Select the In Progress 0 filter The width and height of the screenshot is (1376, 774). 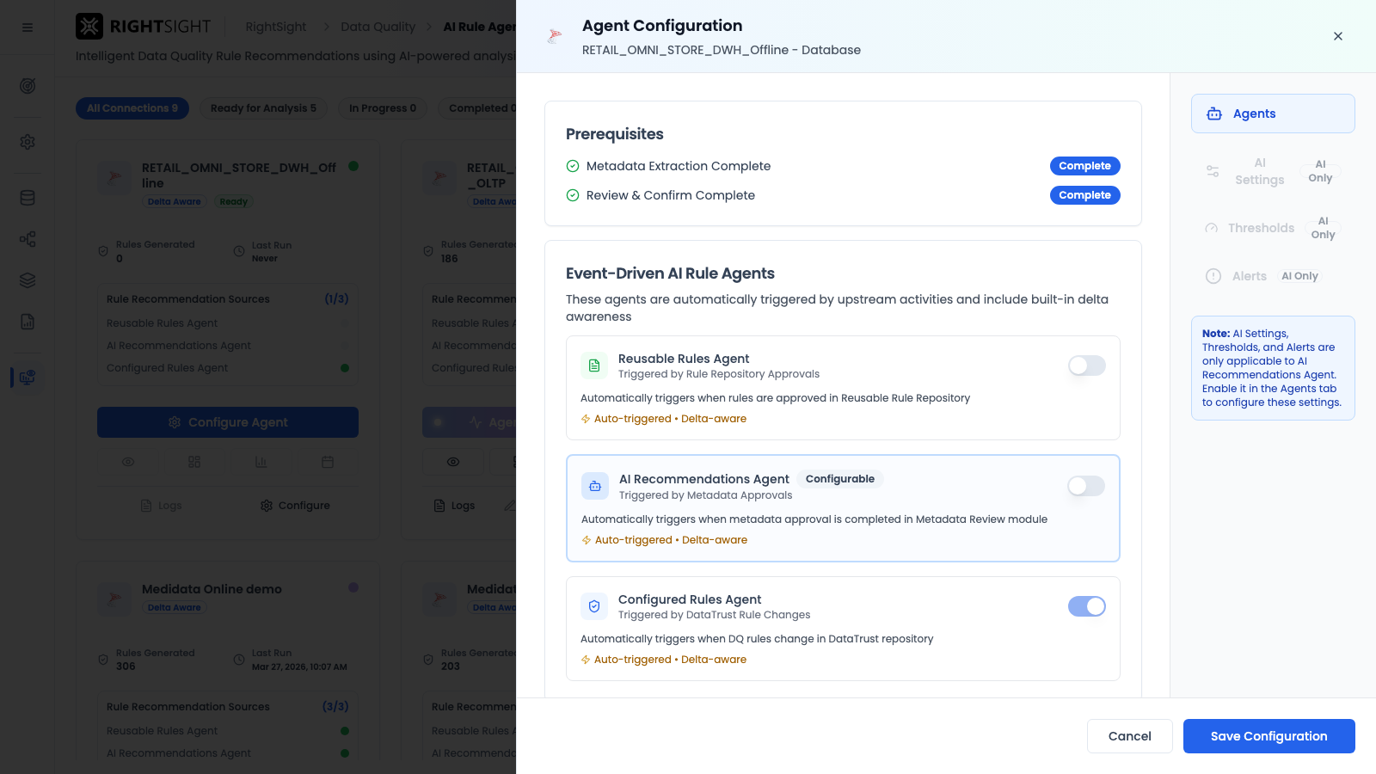pyautogui.click(x=383, y=108)
